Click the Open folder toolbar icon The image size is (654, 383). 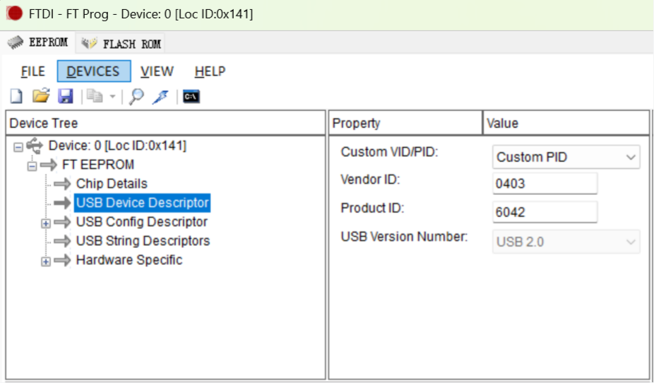(x=41, y=96)
